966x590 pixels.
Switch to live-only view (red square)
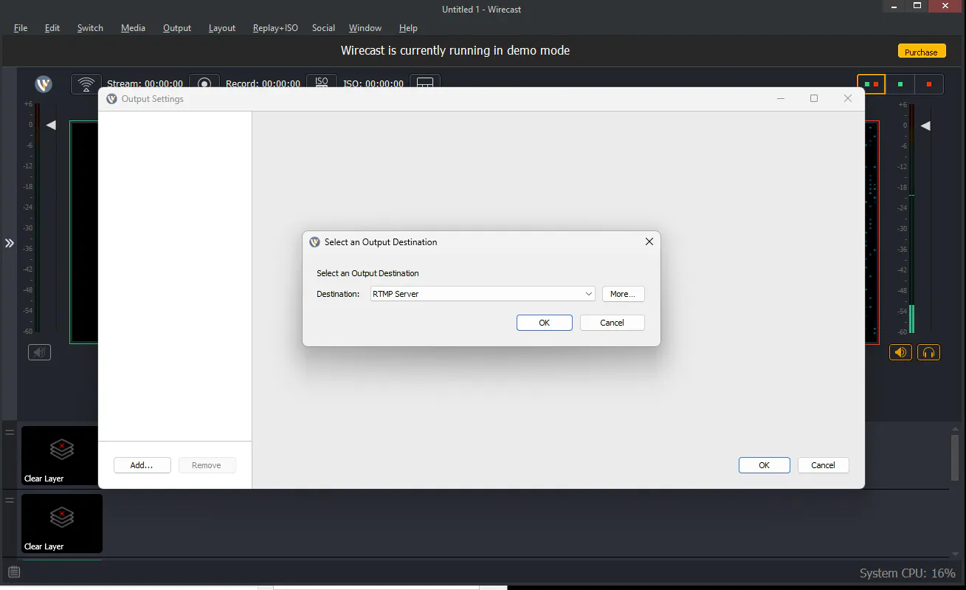[x=929, y=84]
